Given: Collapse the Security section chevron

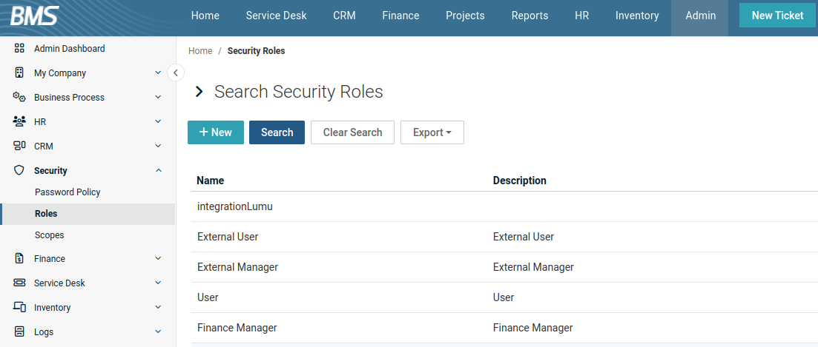Looking at the screenshot, I should coord(158,171).
